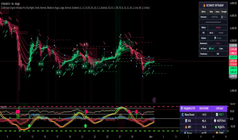Image resolution: width=238 pixels, height=140 pixels.
Task: Click the money bag icon beside MFI
Action: (x=186, y=127)
